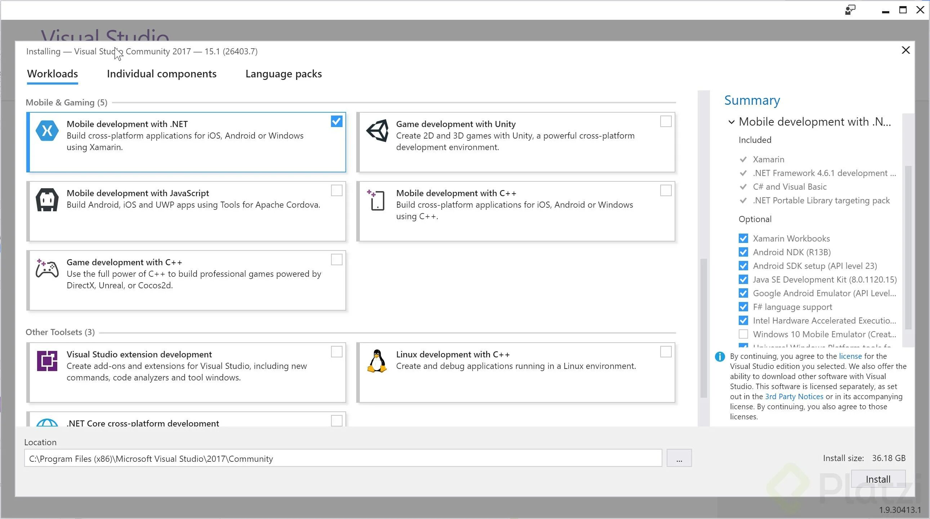Image resolution: width=930 pixels, height=519 pixels.
Task: Check Mobile development with C++ workload
Action: pos(666,190)
